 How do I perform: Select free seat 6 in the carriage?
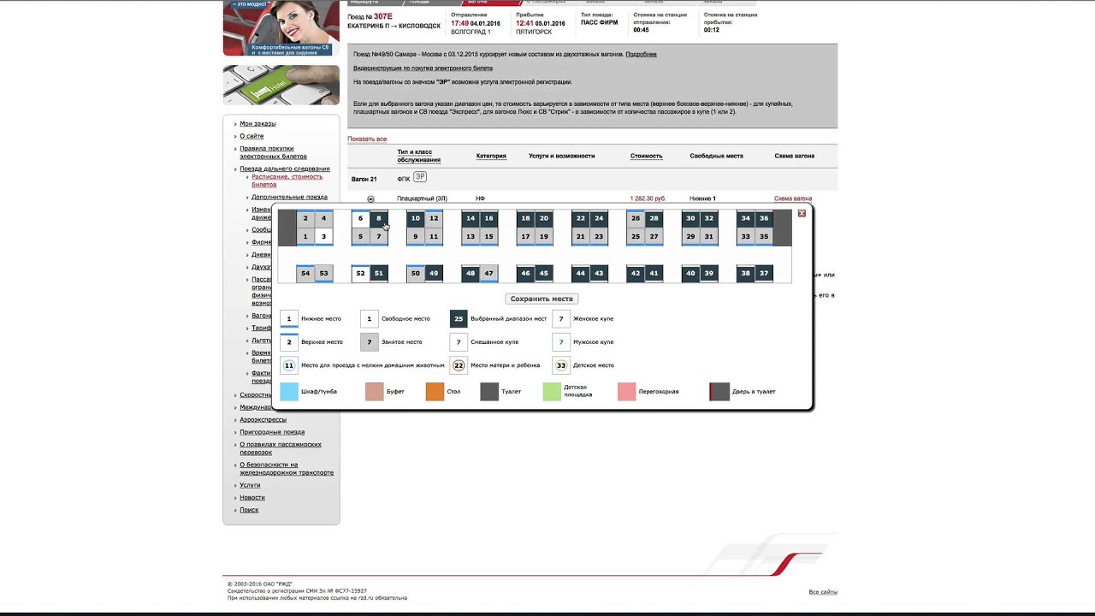click(360, 218)
